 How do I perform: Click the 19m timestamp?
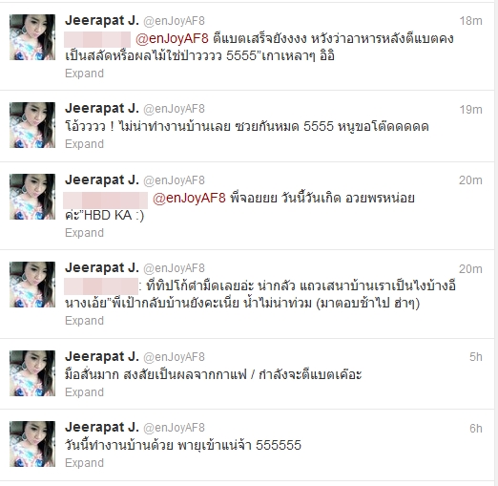pos(471,110)
